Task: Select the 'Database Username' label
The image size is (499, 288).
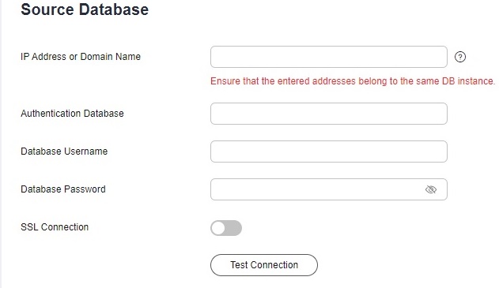Action: pos(64,151)
